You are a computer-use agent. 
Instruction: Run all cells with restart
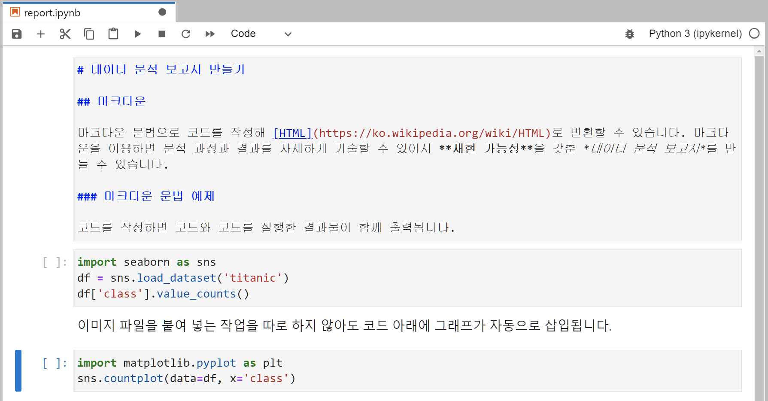(x=210, y=34)
